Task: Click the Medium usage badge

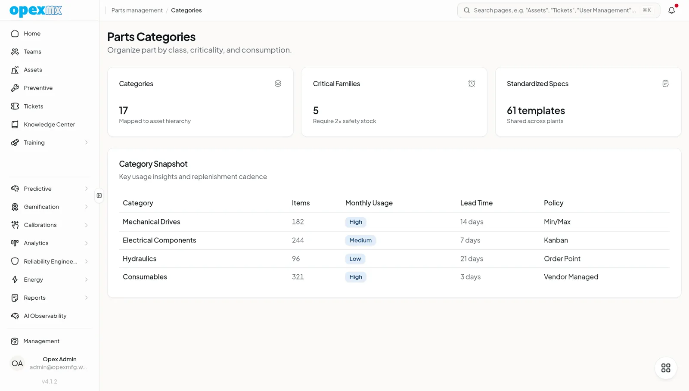Action: (x=360, y=240)
